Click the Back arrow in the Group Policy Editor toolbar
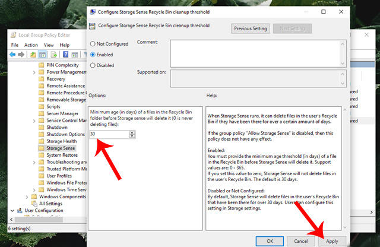 (12, 55)
